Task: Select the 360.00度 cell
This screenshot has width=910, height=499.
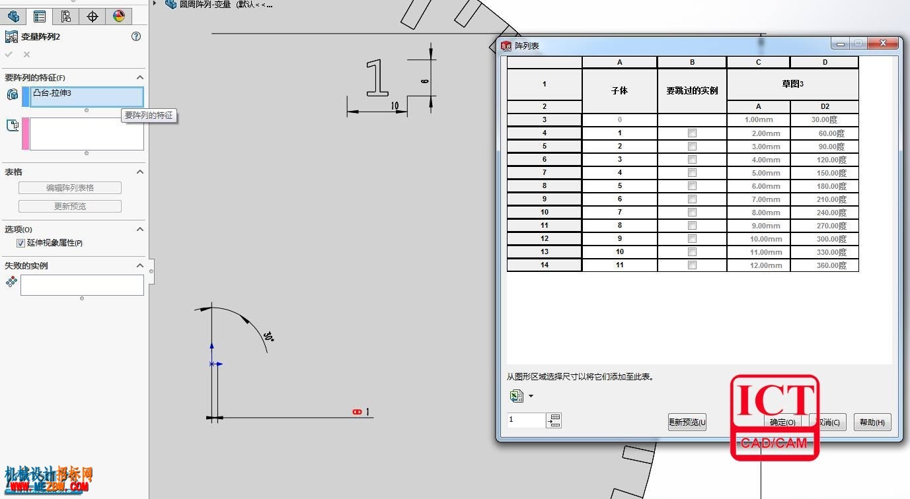Action: point(825,265)
